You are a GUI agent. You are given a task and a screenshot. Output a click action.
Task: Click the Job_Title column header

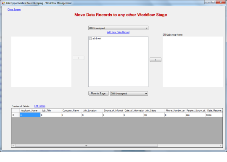pos(51,110)
